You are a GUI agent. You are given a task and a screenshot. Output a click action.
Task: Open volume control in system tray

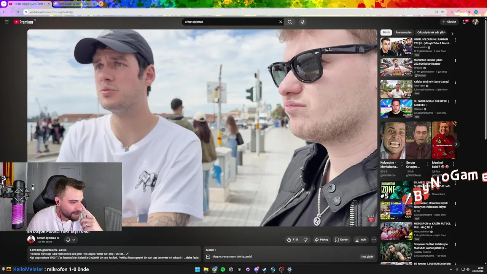click(468, 269)
